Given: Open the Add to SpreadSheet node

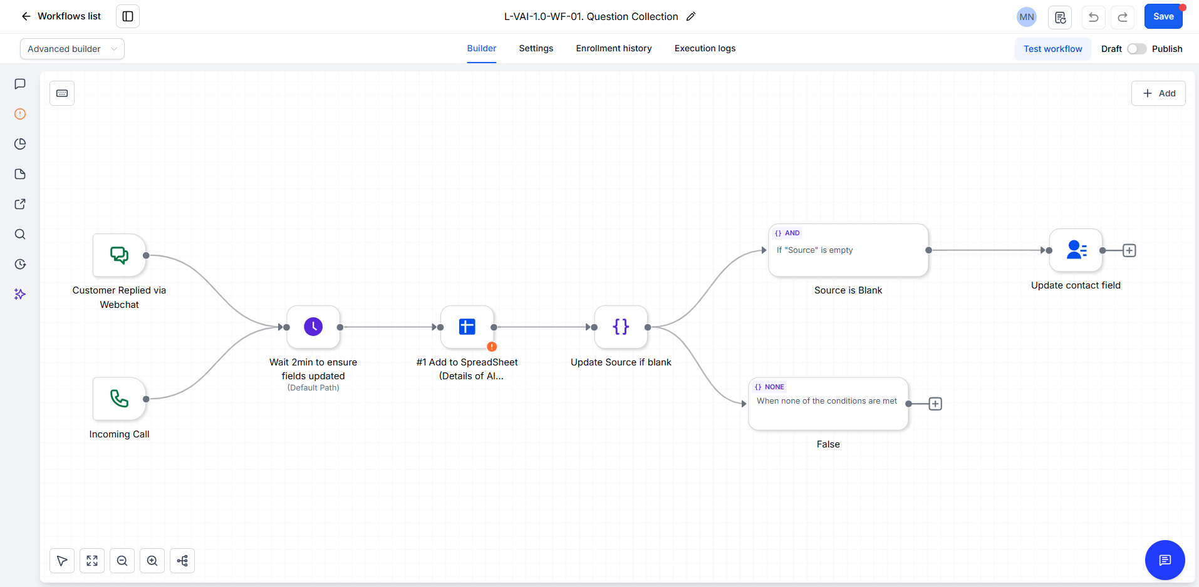Looking at the screenshot, I should [x=467, y=327].
